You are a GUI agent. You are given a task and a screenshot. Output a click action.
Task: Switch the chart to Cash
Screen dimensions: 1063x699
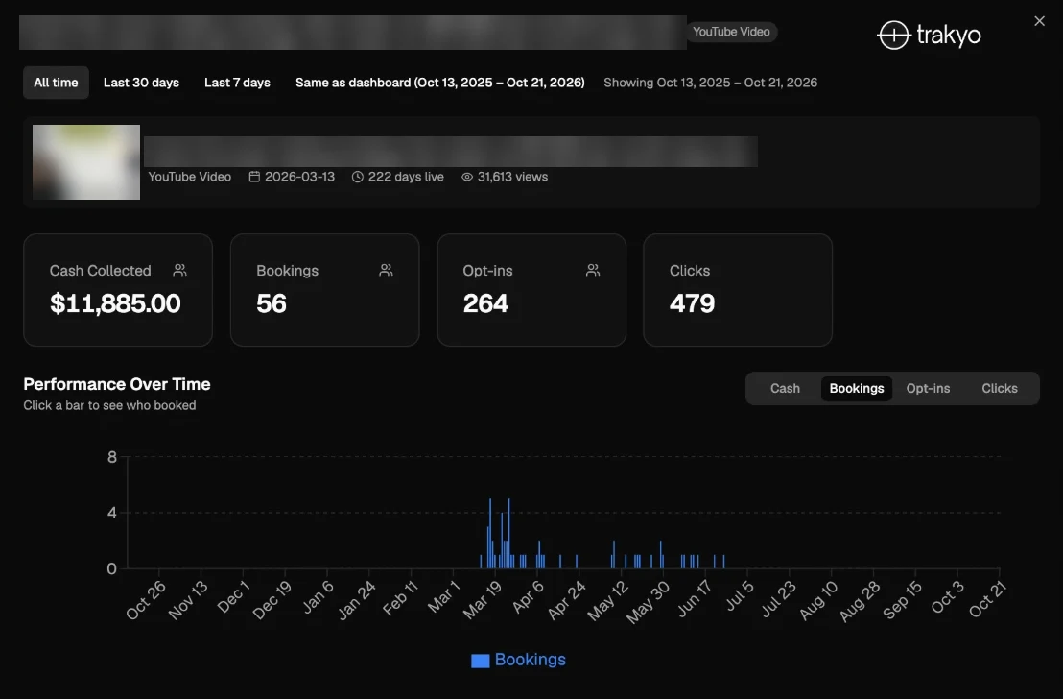785,388
